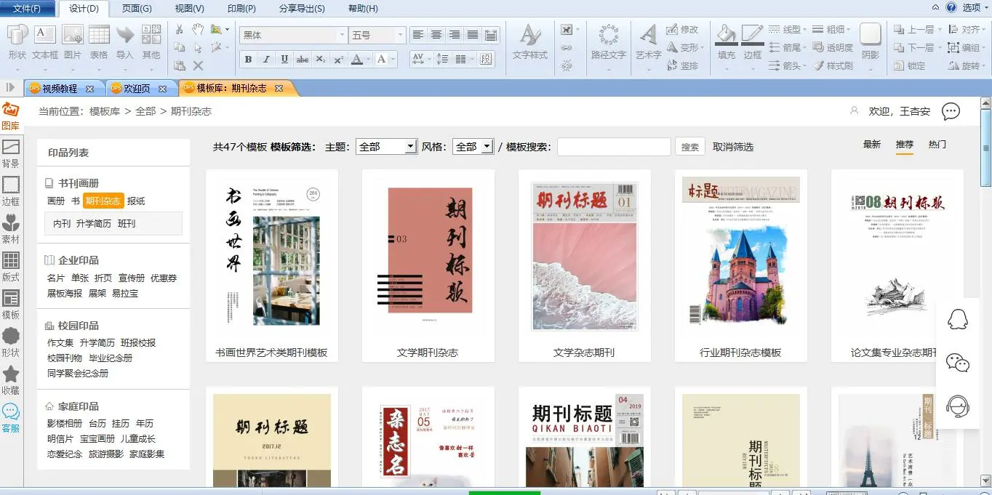The image size is (992, 495).
Task: Toggle bold text formatting
Action: pyautogui.click(x=248, y=60)
